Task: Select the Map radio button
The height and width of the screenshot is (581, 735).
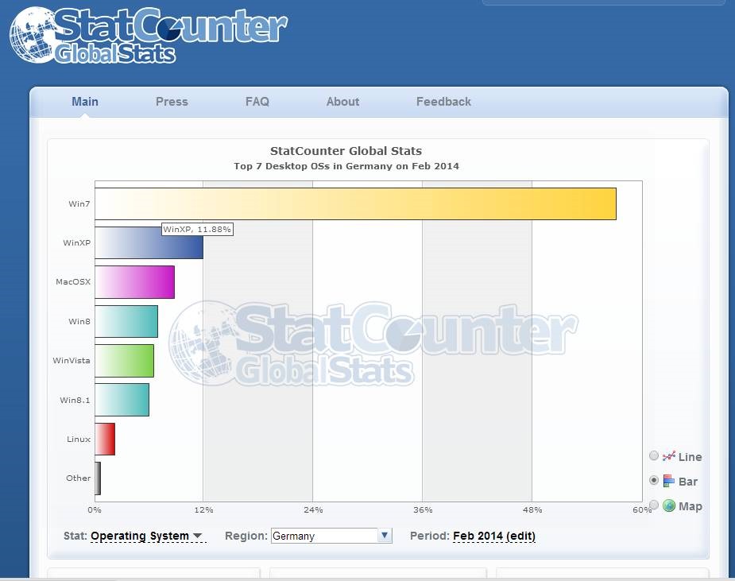Action: click(x=654, y=505)
